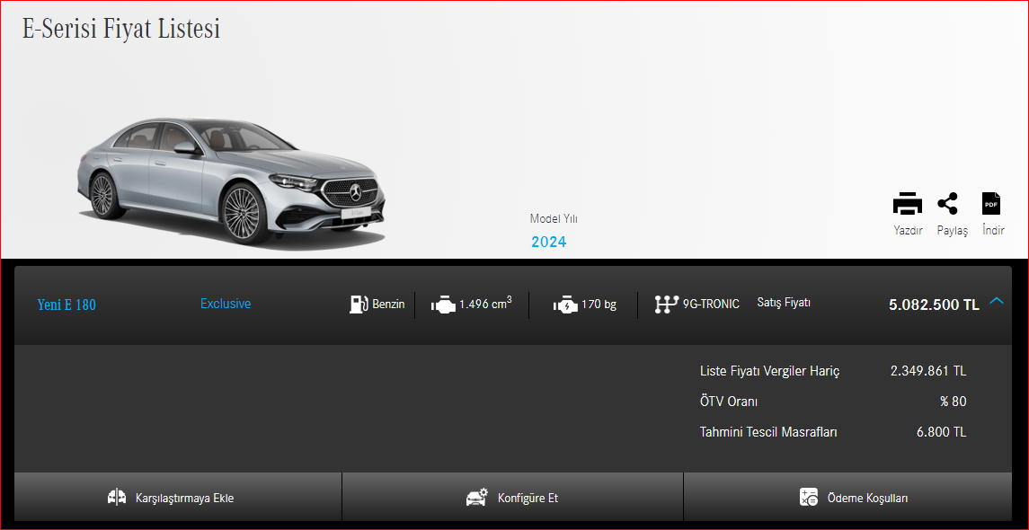The width and height of the screenshot is (1029, 530).
Task: Click the engine displacement icon beside 1.496 cm³
Action: [442, 305]
